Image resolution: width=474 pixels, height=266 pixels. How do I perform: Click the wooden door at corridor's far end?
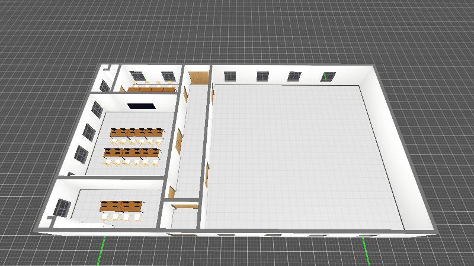click(198, 77)
